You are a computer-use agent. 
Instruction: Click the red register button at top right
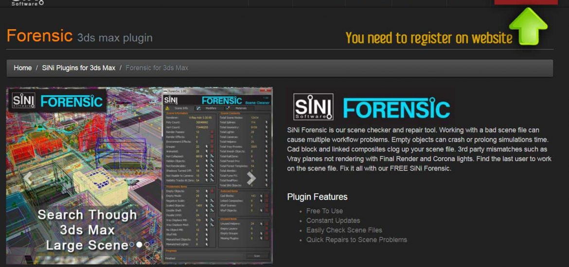tap(526, 2)
